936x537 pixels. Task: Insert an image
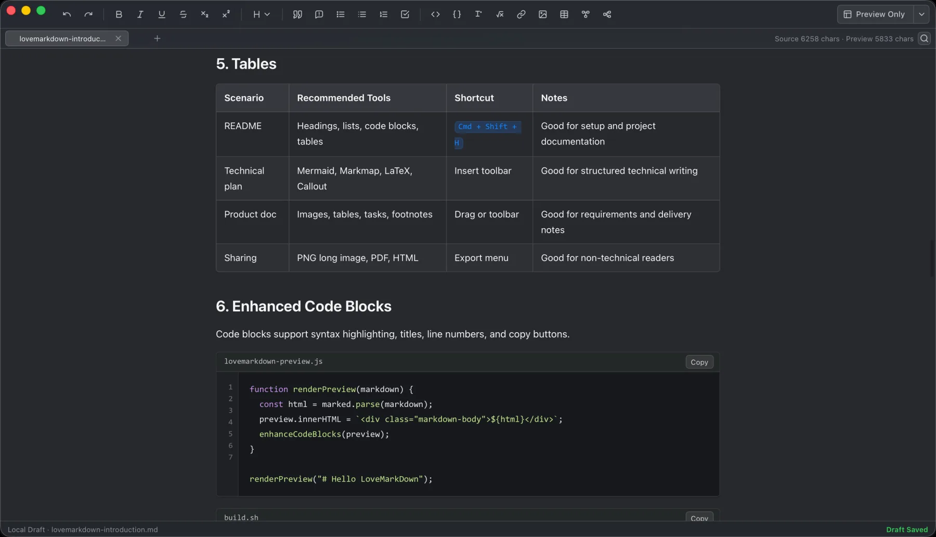543,14
